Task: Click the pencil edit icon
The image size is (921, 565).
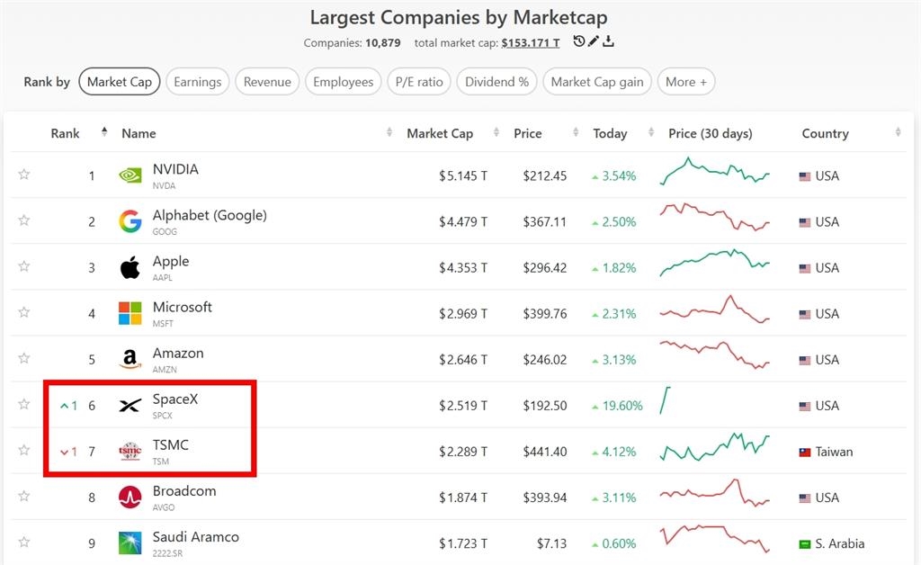Action: pyautogui.click(x=594, y=41)
